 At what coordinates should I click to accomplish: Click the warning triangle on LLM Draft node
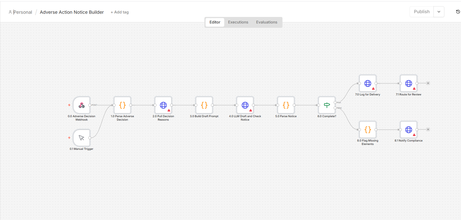251,110
